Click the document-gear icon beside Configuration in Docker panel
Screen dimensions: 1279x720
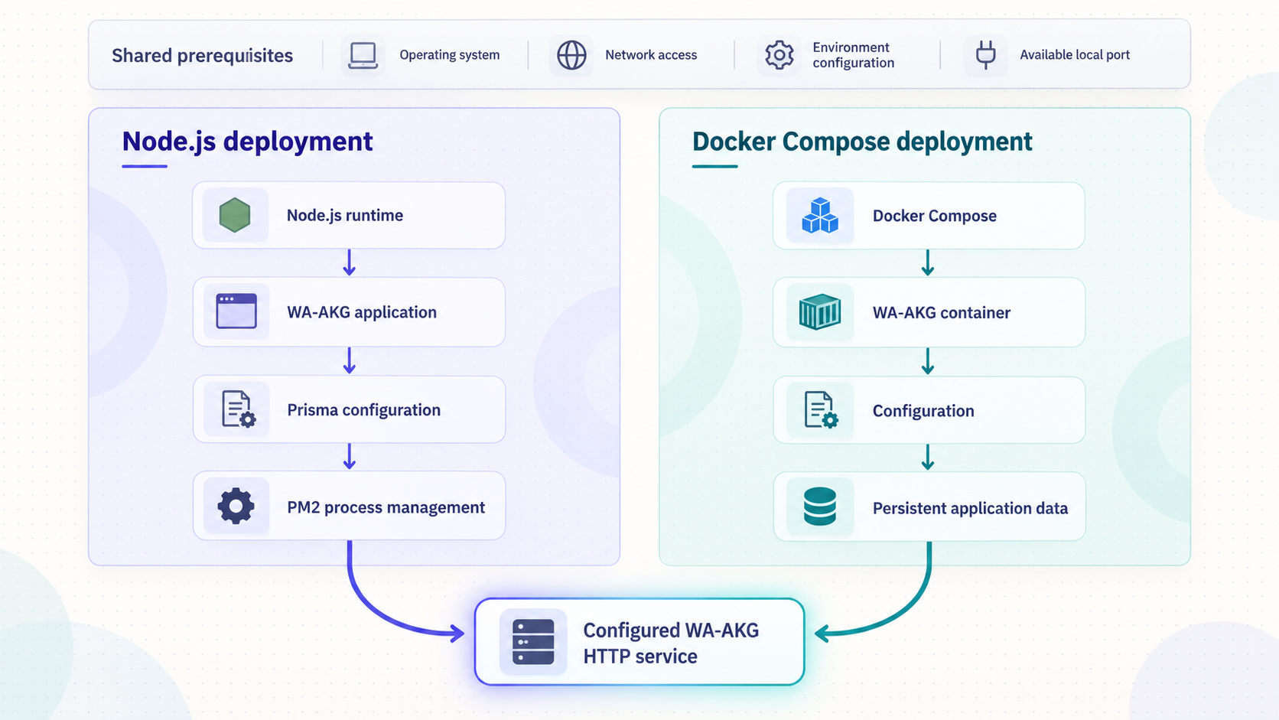click(x=822, y=410)
